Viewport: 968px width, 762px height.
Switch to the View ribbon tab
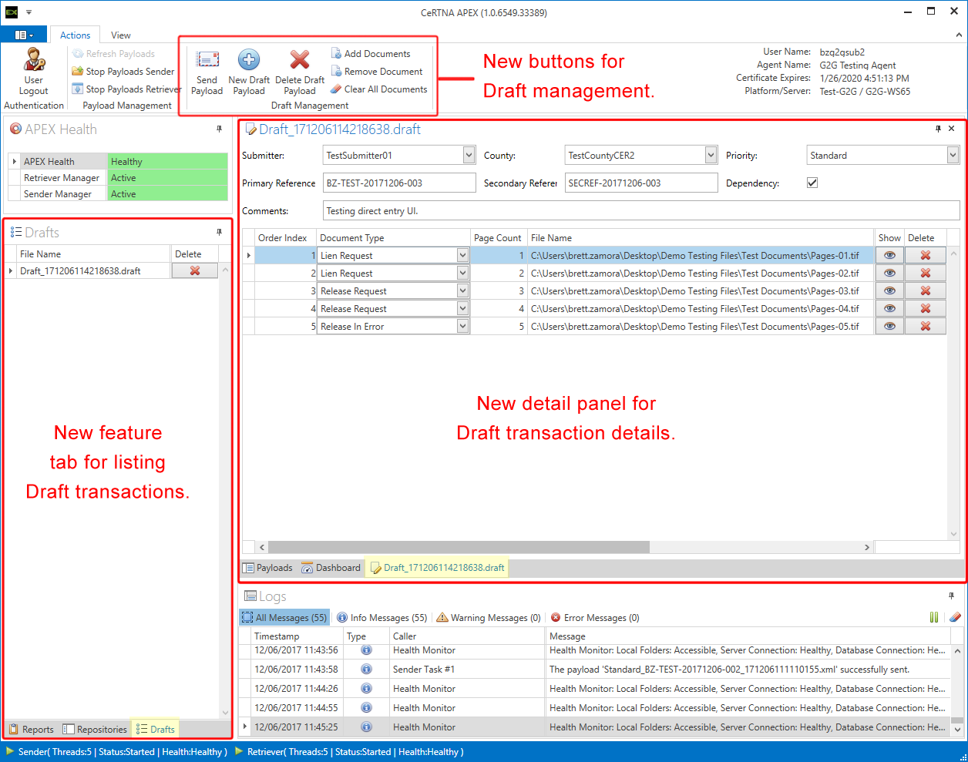click(121, 35)
